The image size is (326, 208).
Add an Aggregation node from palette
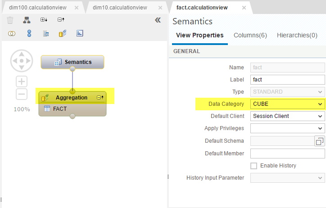click(63, 33)
